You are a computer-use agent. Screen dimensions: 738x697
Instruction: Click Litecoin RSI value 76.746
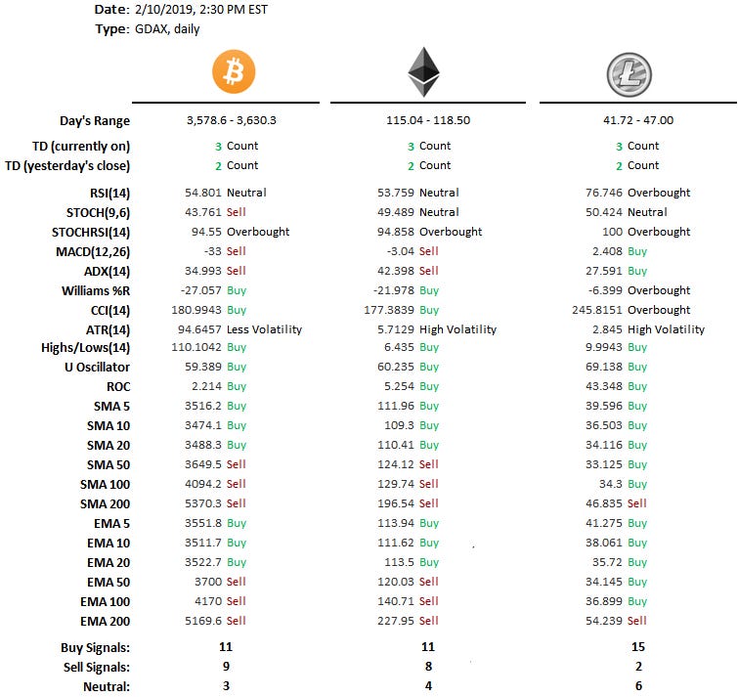coord(604,193)
